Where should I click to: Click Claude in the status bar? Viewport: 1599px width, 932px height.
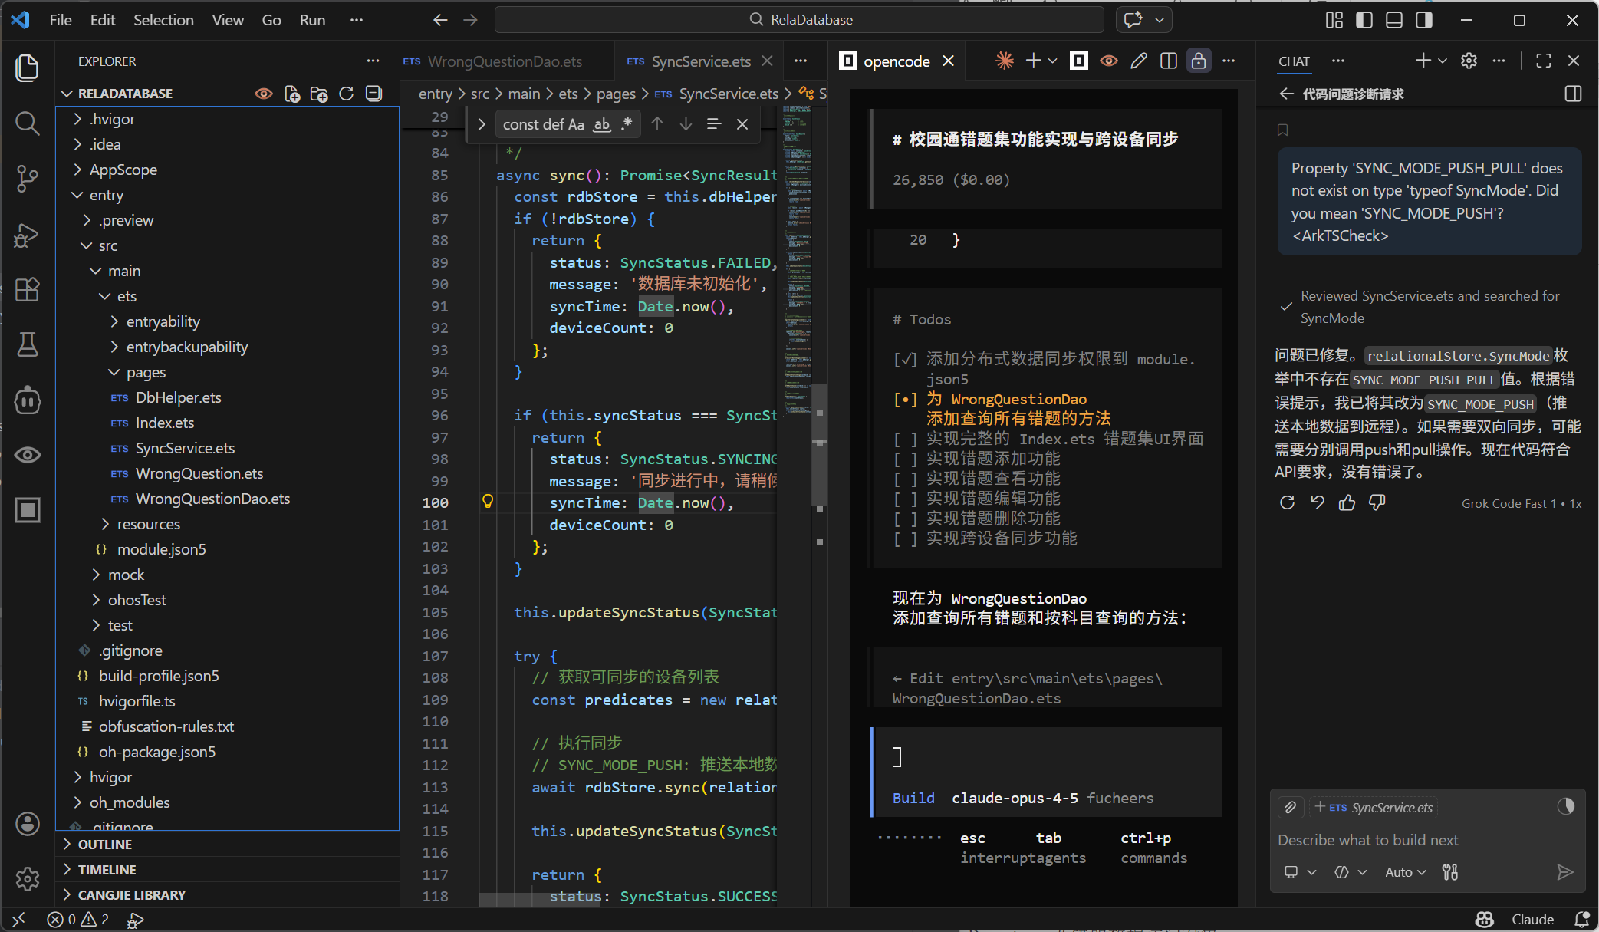click(1532, 919)
